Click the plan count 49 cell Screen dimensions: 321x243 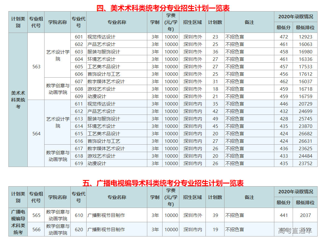click(x=215, y=119)
